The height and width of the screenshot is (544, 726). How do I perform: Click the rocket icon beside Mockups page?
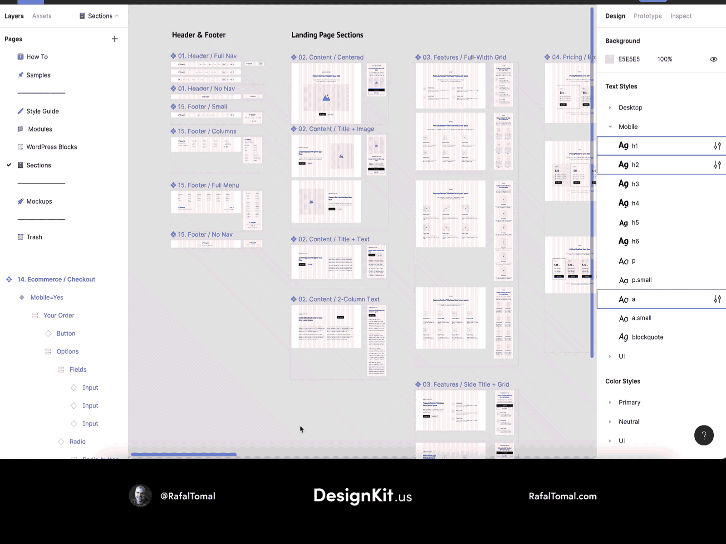pyautogui.click(x=20, y=201)
